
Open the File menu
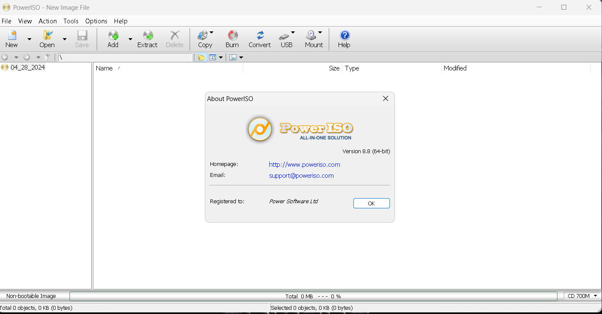pos(6,21)
